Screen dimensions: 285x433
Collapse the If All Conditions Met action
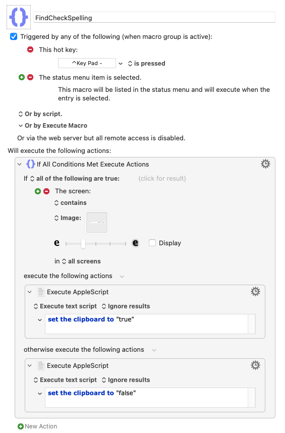19,165
